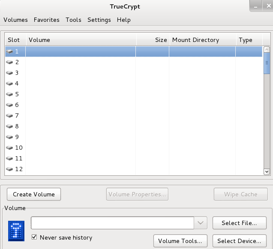Click the Select Device button
This screenshot has width=273, height=249.
pos(240,241)
